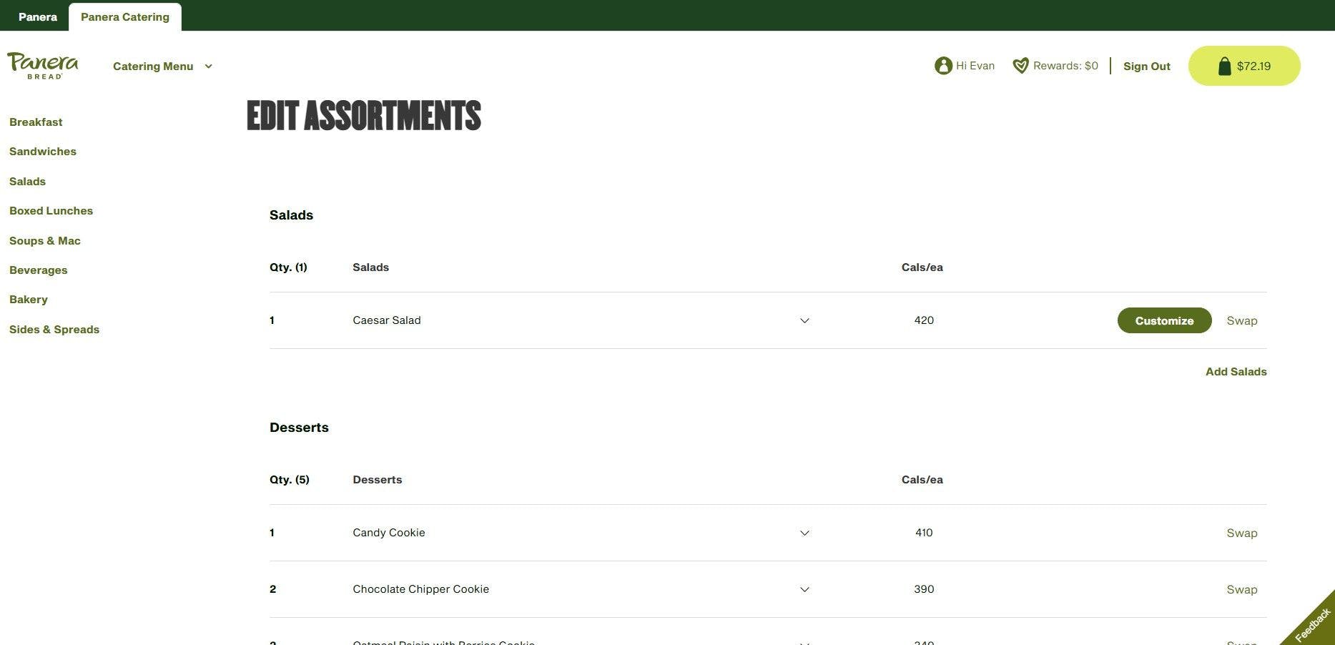Sign Out of the account
1335x645 pixels.
[x=1146, y=67]
